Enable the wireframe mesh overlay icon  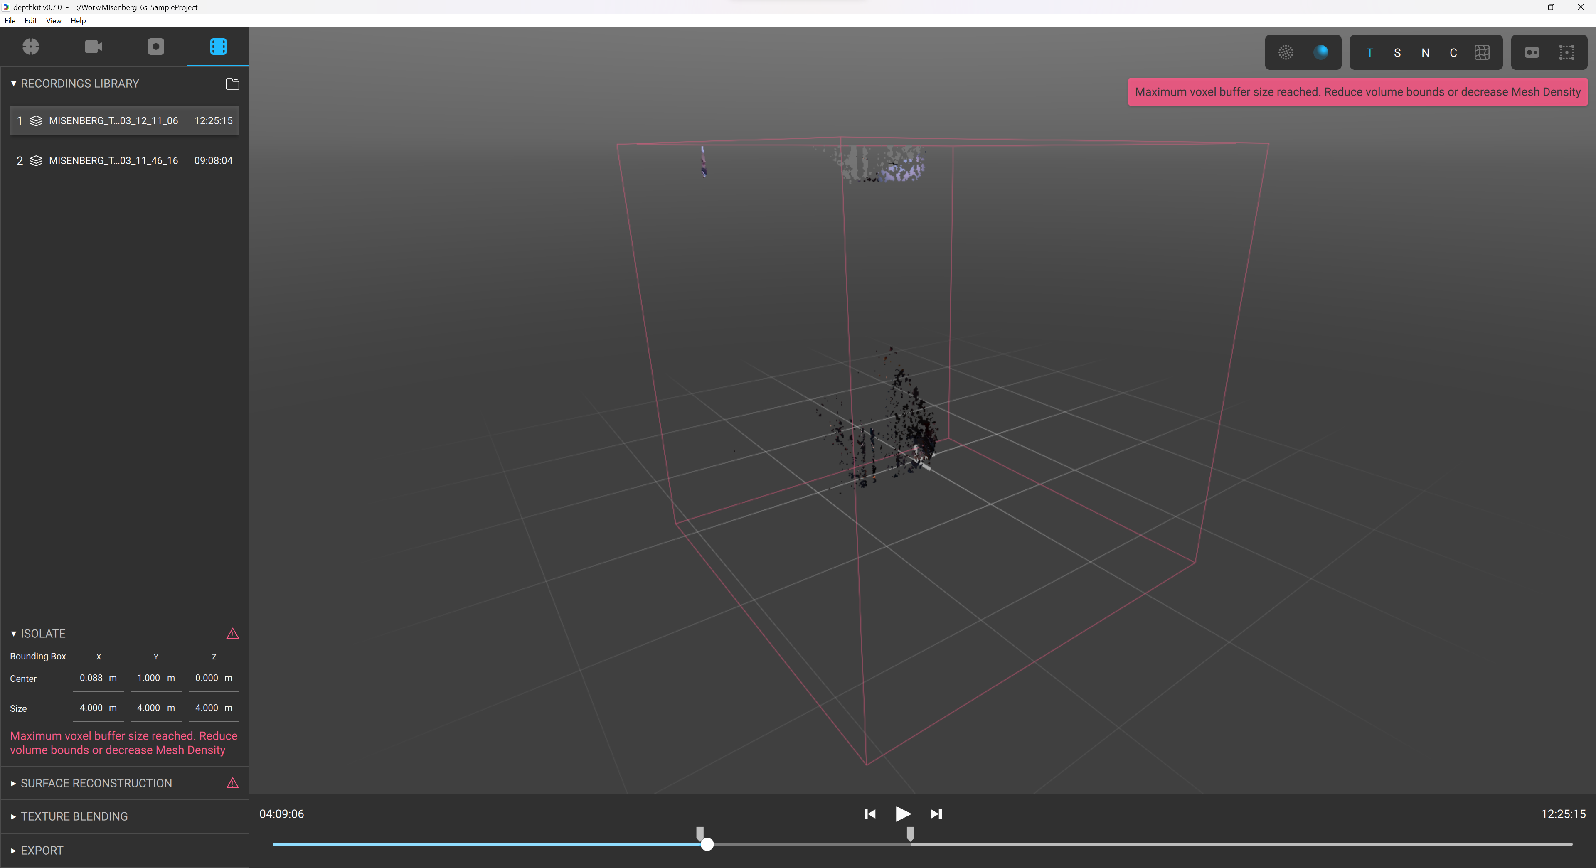point(1482,53)
